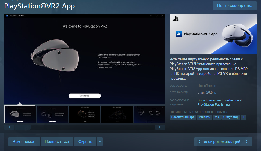Image resolution: width=261 pixels, height=151 pixels.
Task: Select the Prepare Your Controllers thumbnail
Action: (x=52, y=114)
